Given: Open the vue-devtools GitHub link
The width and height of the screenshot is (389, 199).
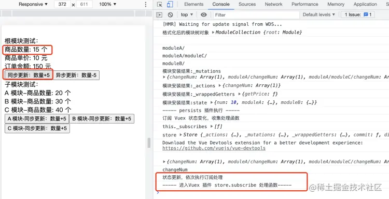Looking at the screenshot, I should coord(214,148).
